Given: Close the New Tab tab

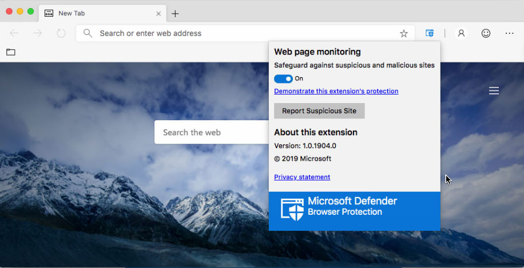Looking at the screenshot, I should 158,14.
